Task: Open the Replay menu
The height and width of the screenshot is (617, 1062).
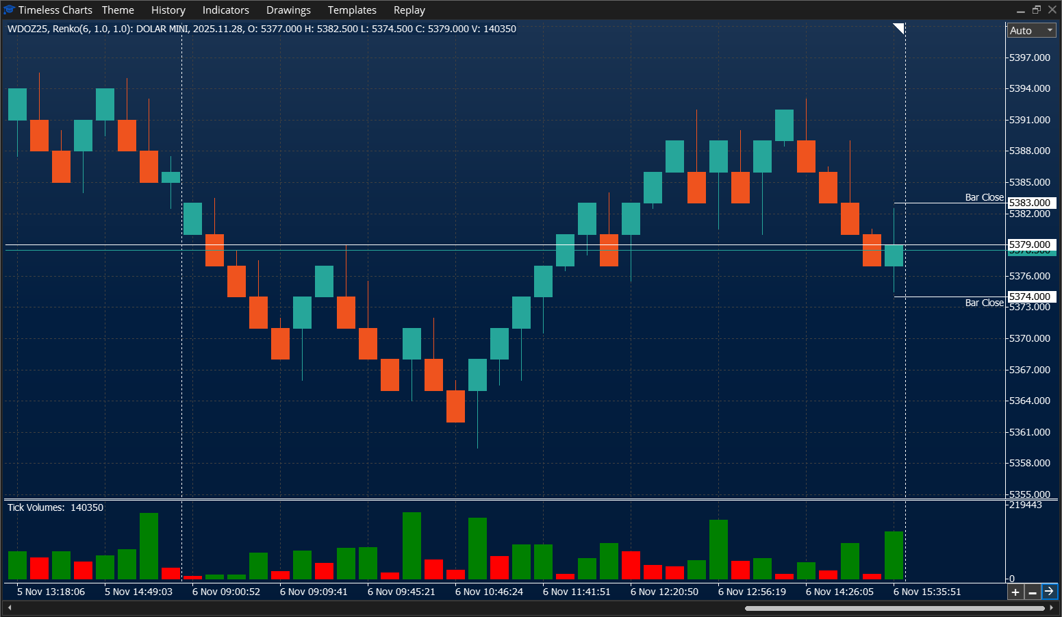Action: coord(409,10)
